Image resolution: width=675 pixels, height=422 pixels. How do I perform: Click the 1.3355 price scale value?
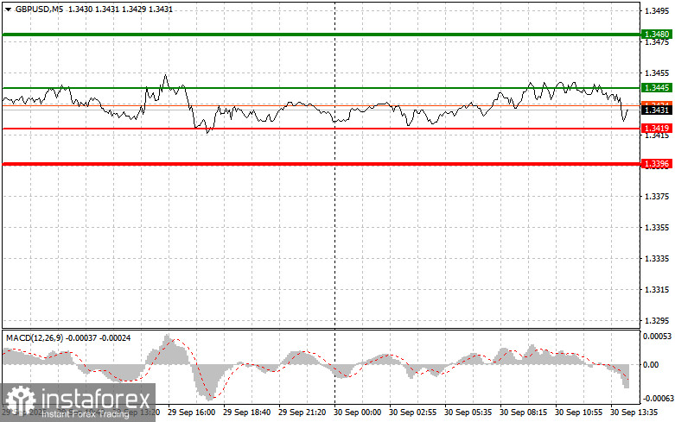[x=657, y=227]
